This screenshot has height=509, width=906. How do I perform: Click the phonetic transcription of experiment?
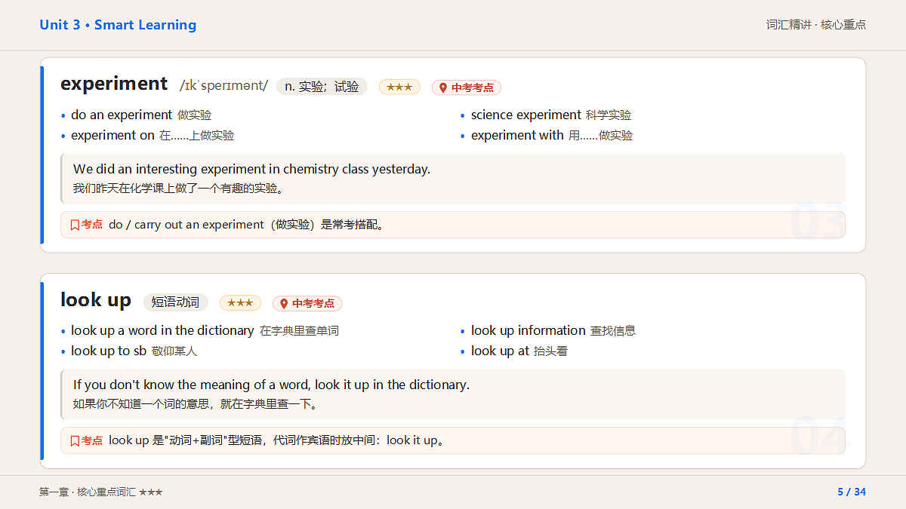point(223,86)
